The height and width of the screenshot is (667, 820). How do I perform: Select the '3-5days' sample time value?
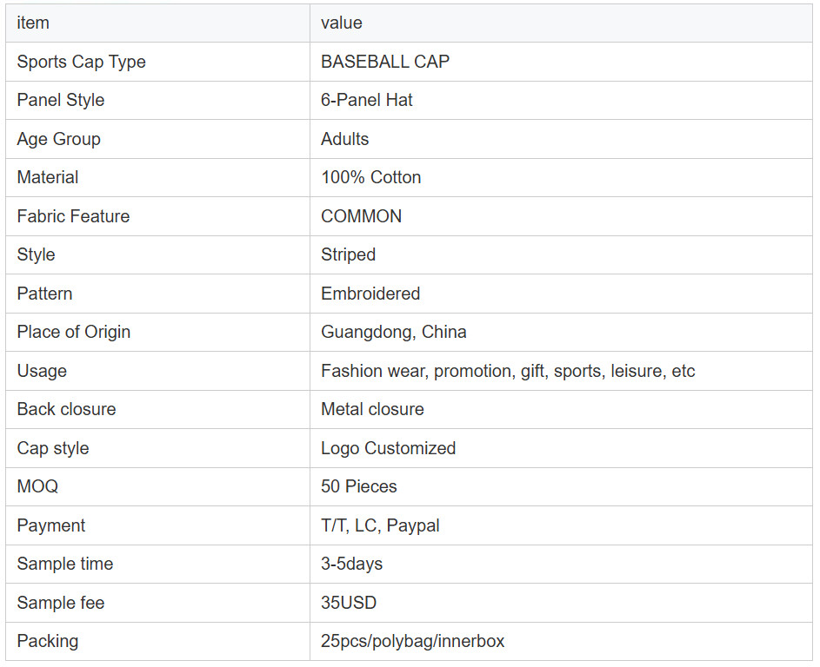(x=351, y=564)
